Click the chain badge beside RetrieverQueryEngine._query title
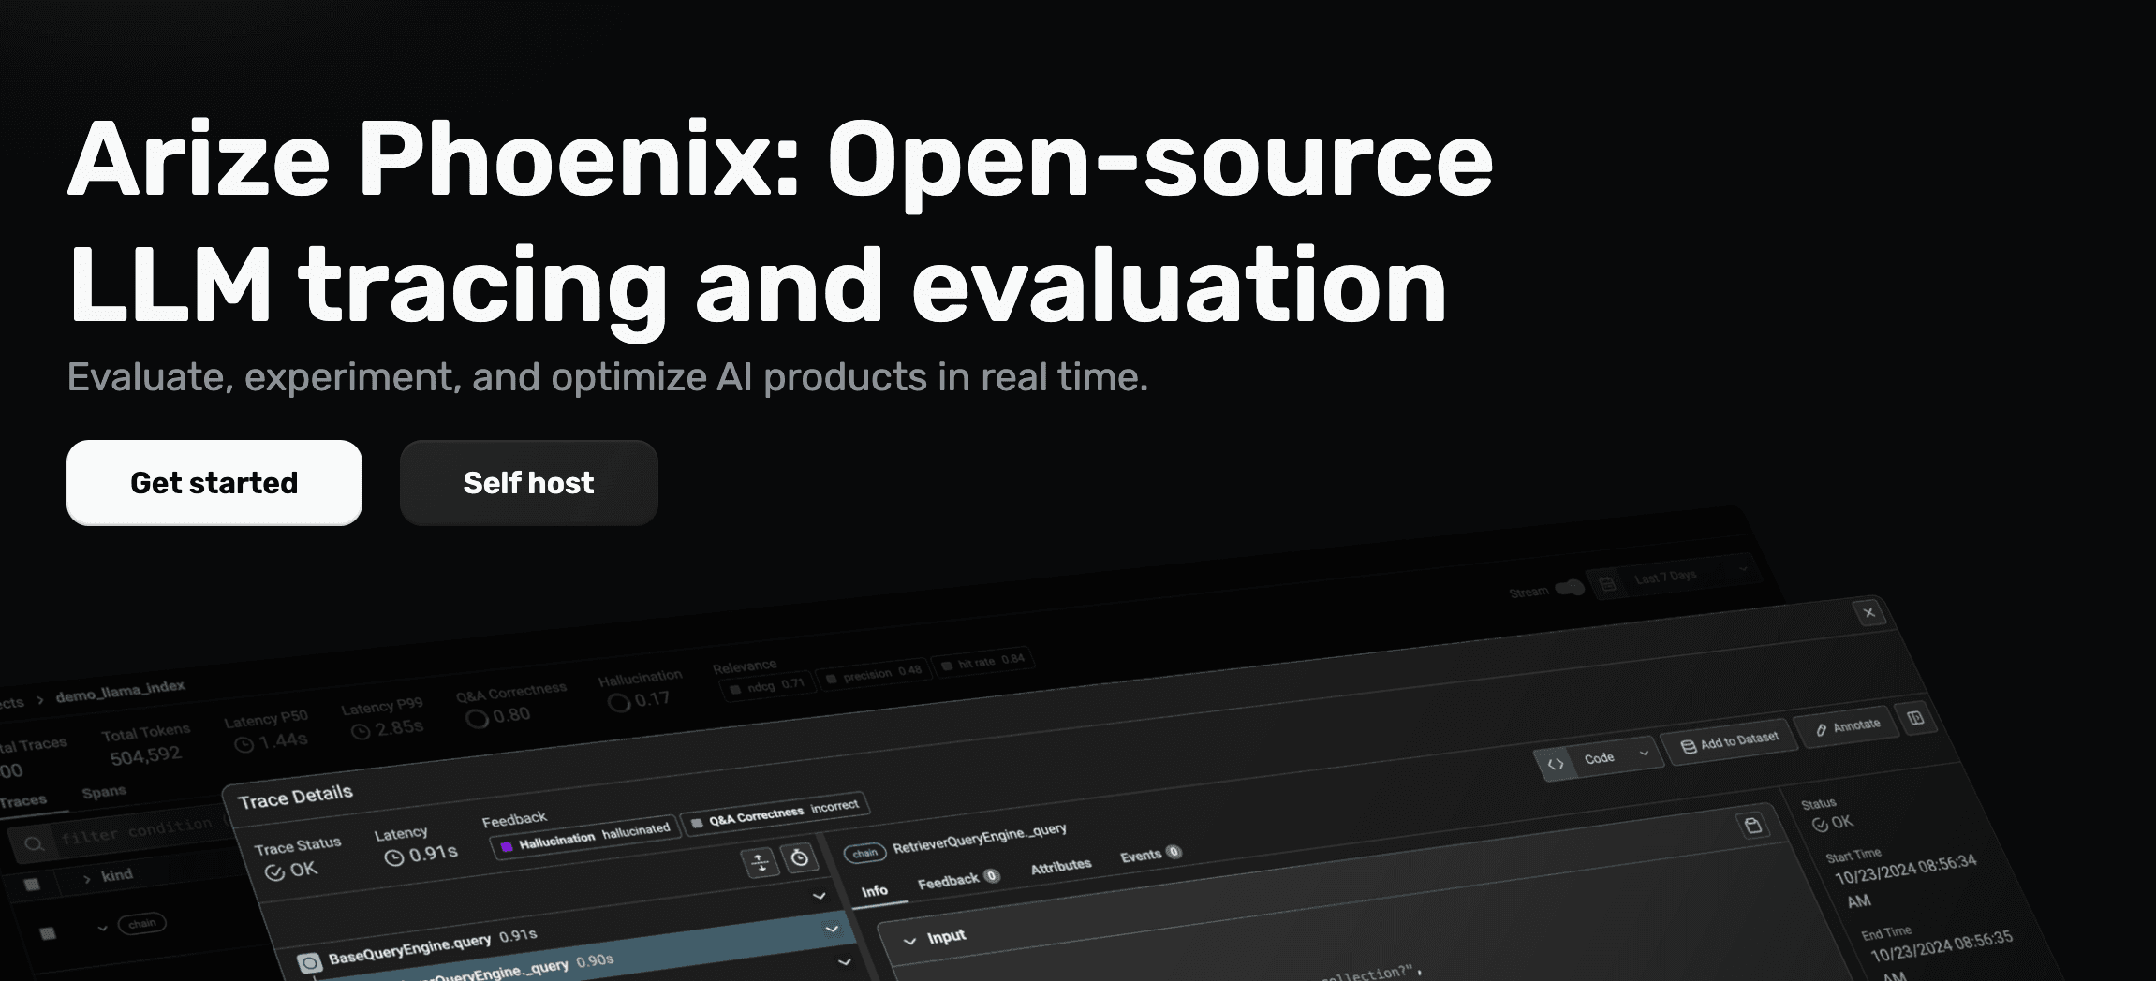 pos(864,854)
